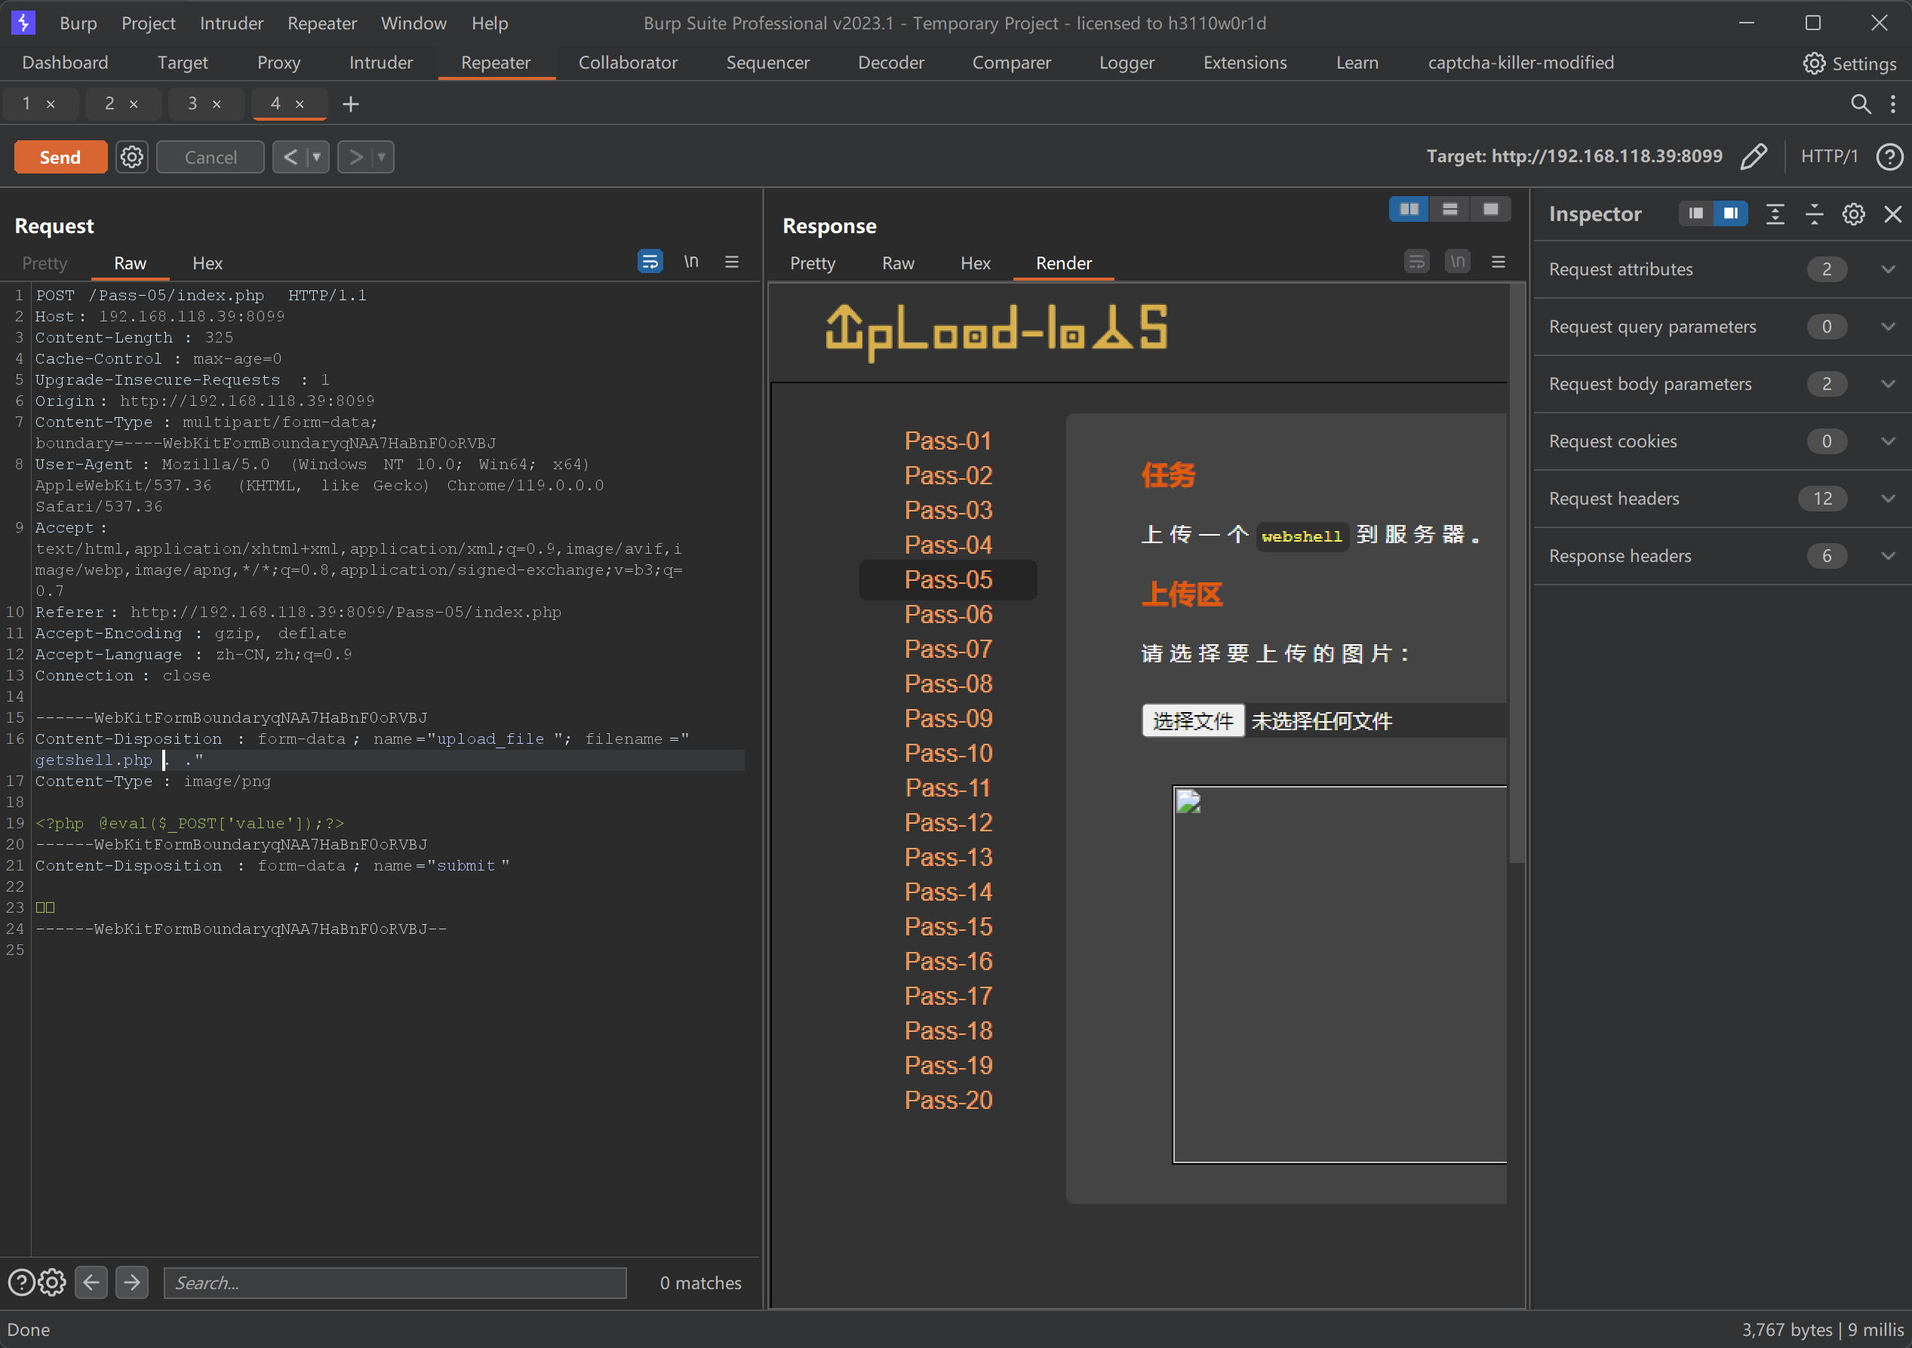Open the Intruder main tab
The image size is (1912, 1348).
(x=380, y=63)
